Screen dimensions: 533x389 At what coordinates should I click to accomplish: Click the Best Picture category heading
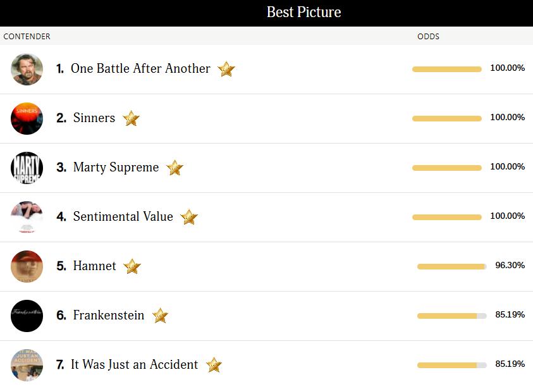(303, 12)
